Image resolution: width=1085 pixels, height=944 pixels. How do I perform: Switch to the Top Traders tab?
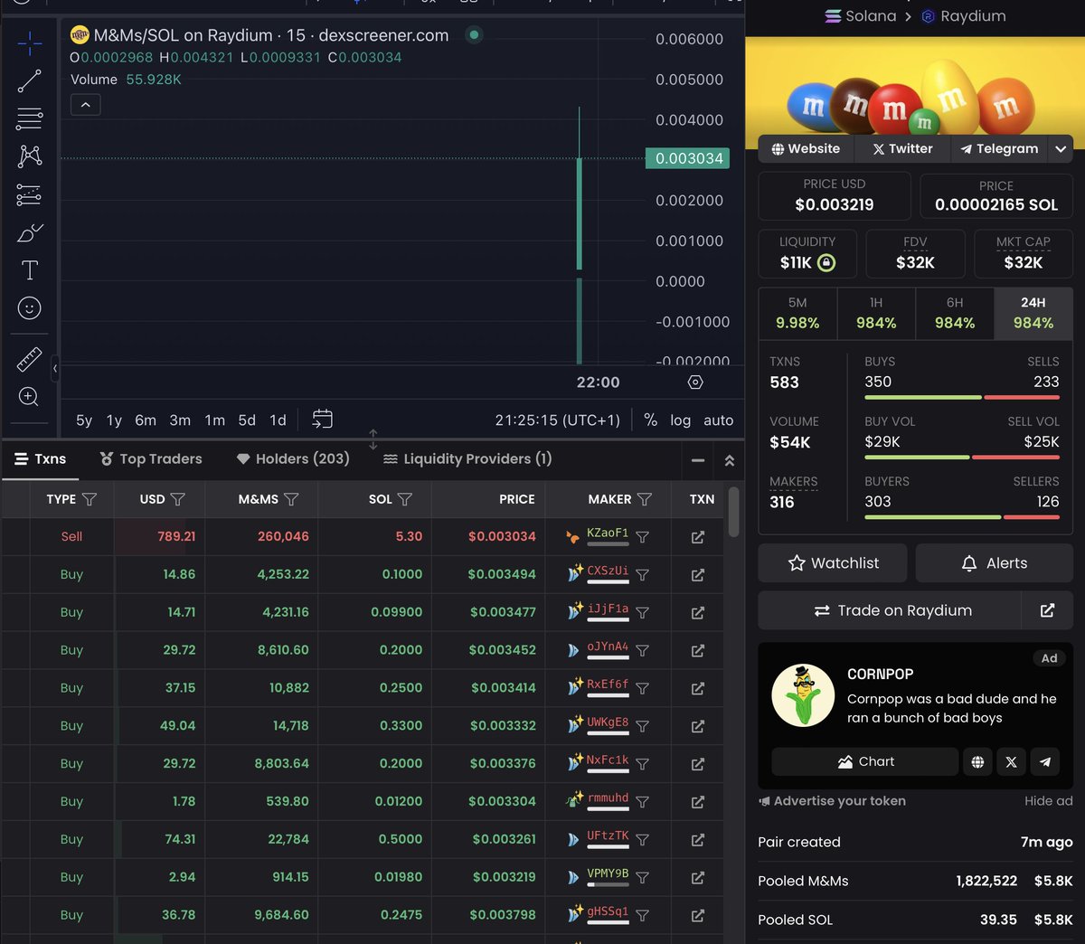coord(151,458)
